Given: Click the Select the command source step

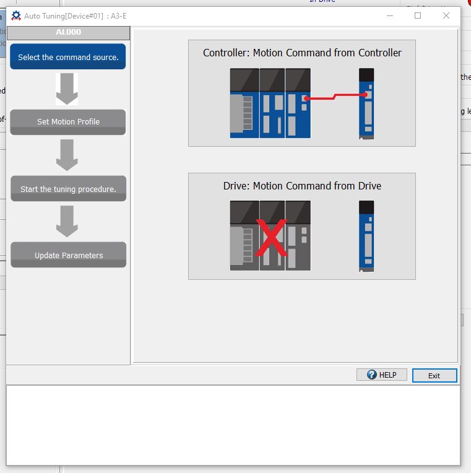Looking at the screenshot, I should [68, 57].
